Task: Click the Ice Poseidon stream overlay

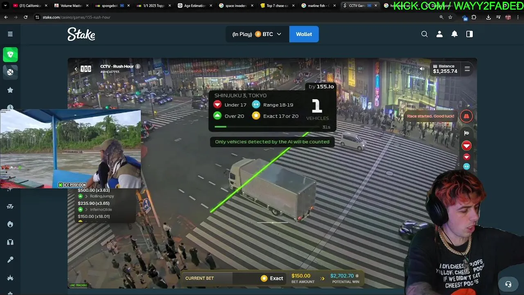Action: click(70, 149)
